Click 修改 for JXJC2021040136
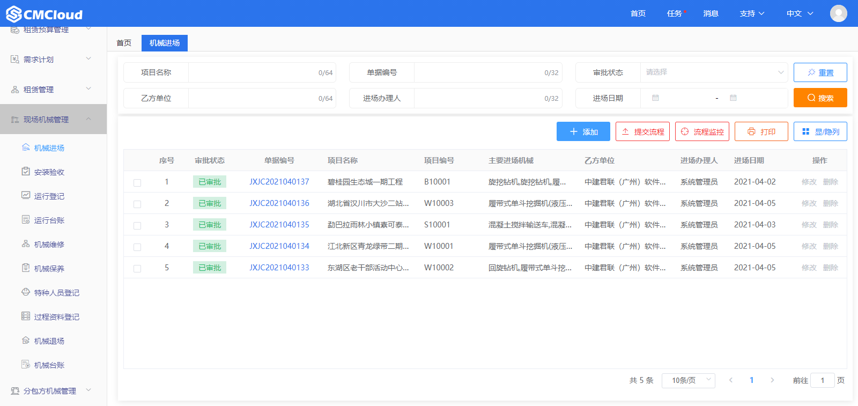Viewport: 858px width, 406px height. tap(809, 203)
